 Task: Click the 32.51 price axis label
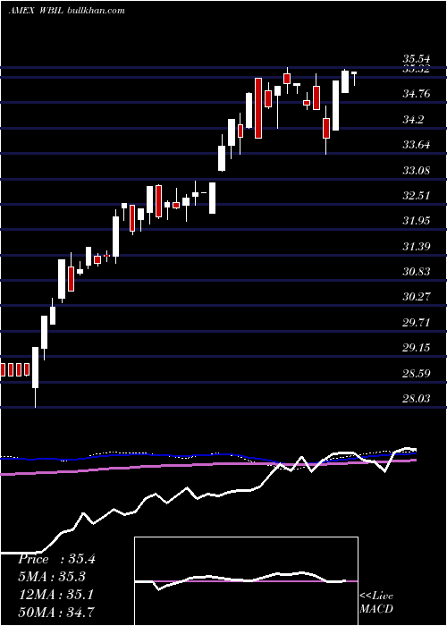point(417,196)
